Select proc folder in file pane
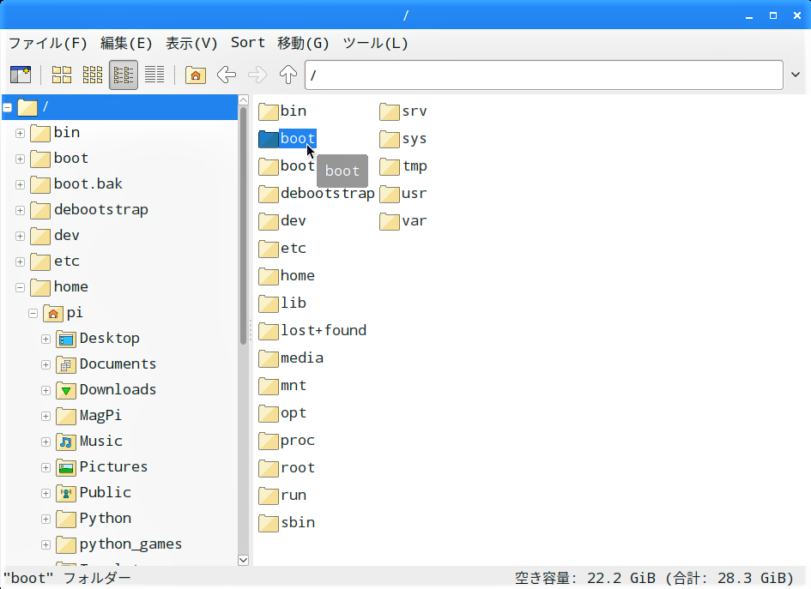This screenshot has width=811, height=589. pyautogui.click(x=287, y=440)
